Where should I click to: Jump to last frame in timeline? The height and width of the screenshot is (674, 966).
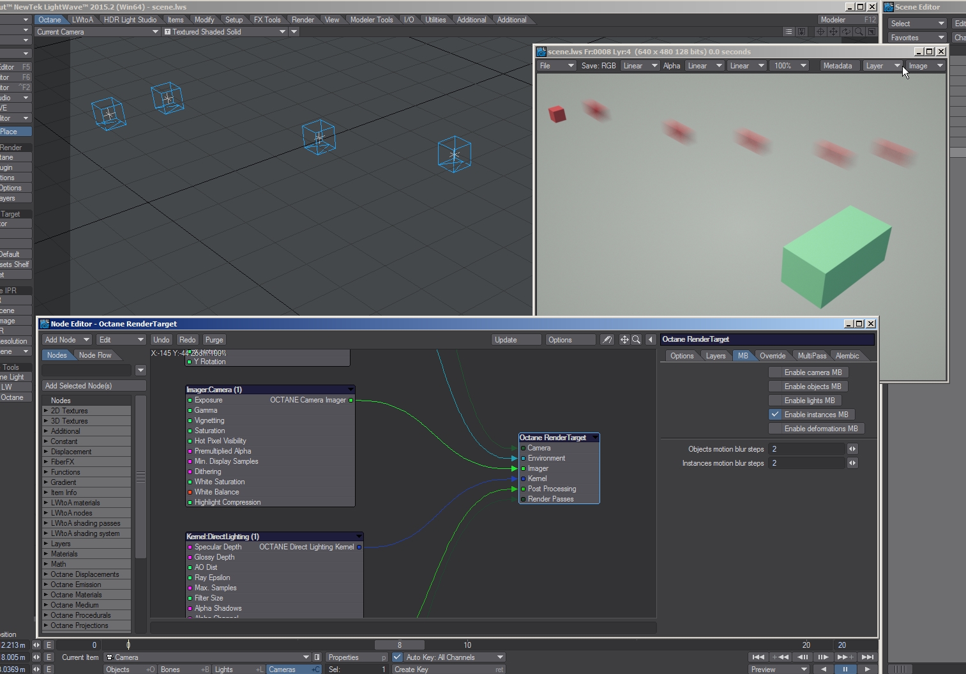(x=867, y=657)
